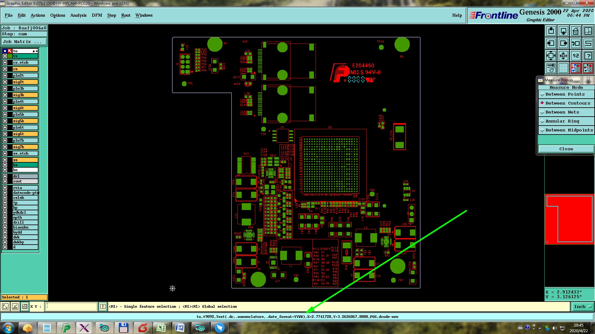Open the Inch units dropdown
The height and width of the screenshot is (334, 595).
click(x=582, y=306)
